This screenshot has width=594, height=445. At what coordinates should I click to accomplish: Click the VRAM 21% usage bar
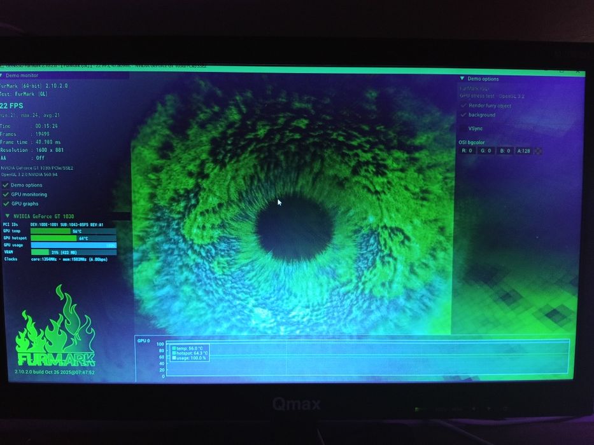pyautogui.click(x=73, y=252)
